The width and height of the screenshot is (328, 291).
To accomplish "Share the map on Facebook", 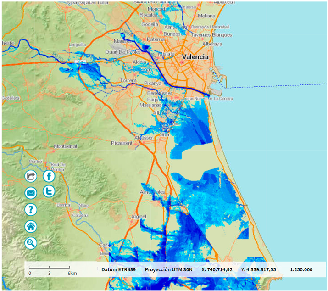I will point(49,176).
